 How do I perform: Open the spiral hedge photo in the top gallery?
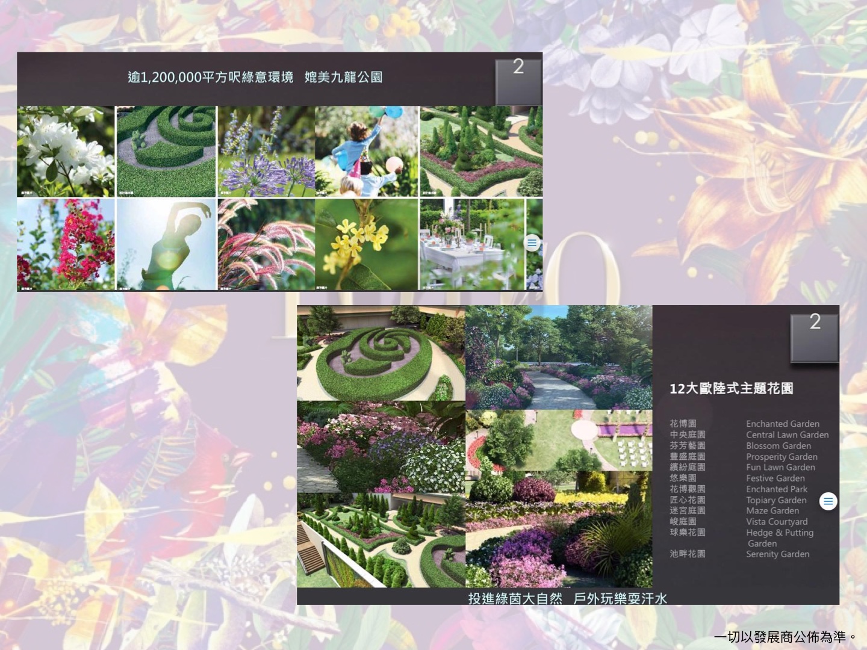tap(166, 152)
